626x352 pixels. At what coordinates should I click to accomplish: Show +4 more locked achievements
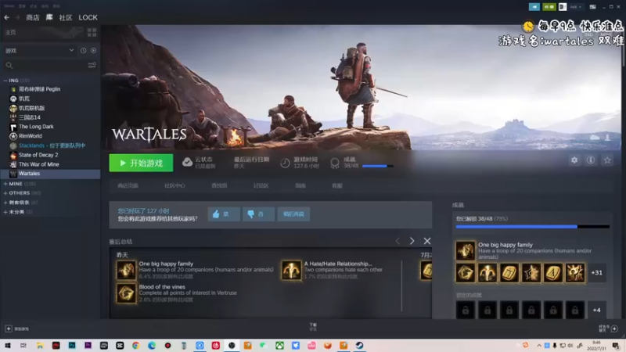597,310
